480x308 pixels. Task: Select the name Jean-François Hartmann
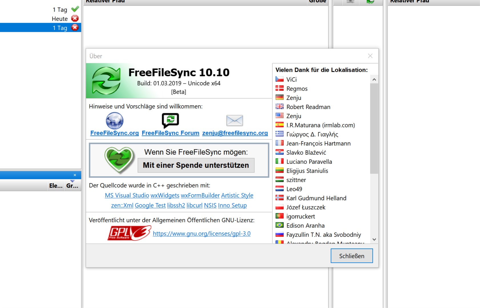tap(318, 143)
